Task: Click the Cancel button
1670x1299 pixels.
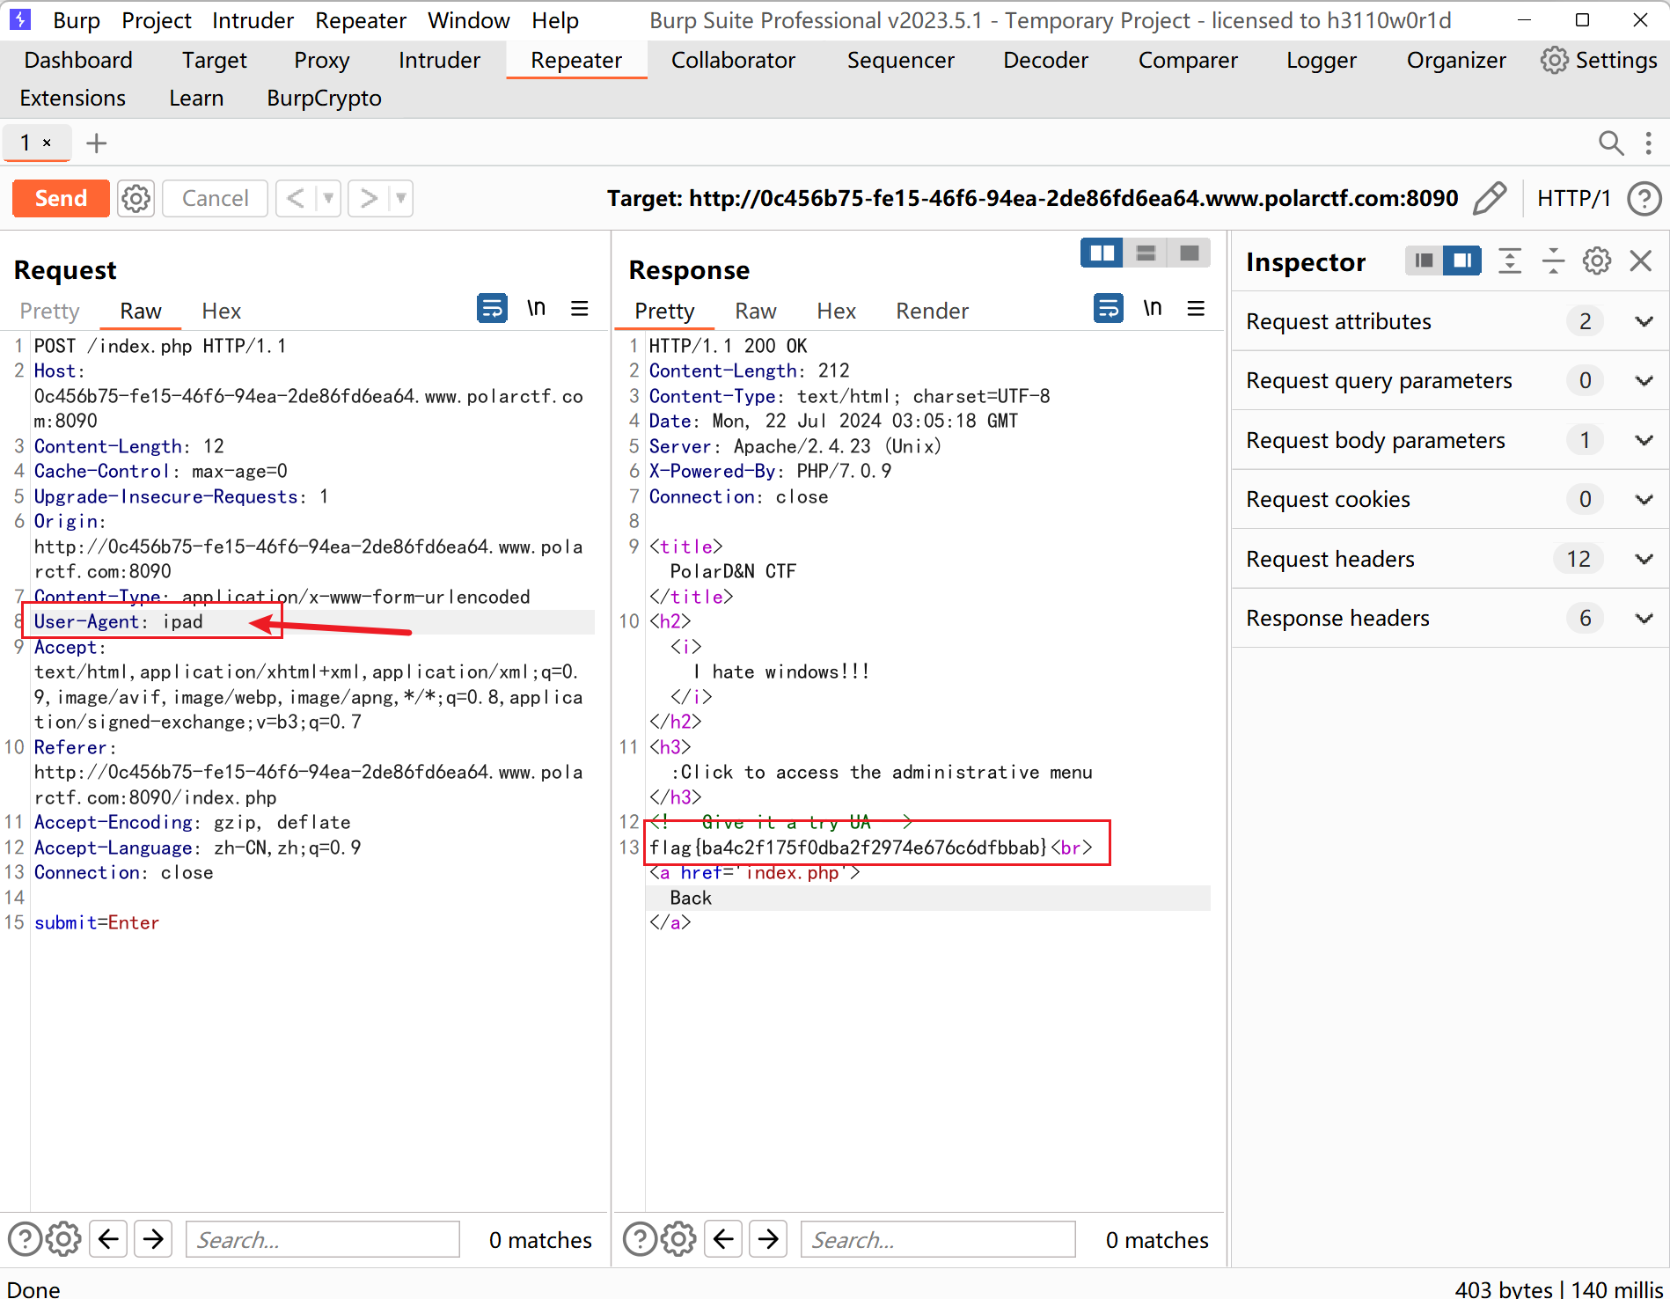Action: coord(215,198)
